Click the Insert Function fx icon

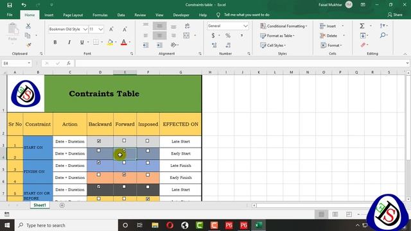69,63
